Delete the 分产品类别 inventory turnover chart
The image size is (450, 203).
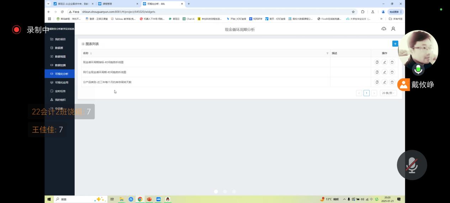[392, 82]
